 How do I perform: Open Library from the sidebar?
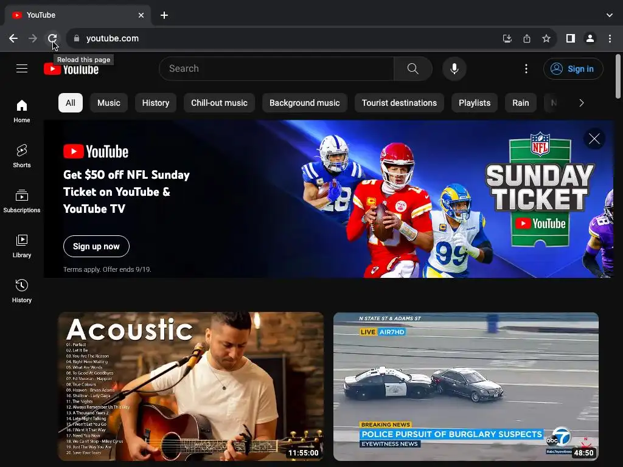22,246
